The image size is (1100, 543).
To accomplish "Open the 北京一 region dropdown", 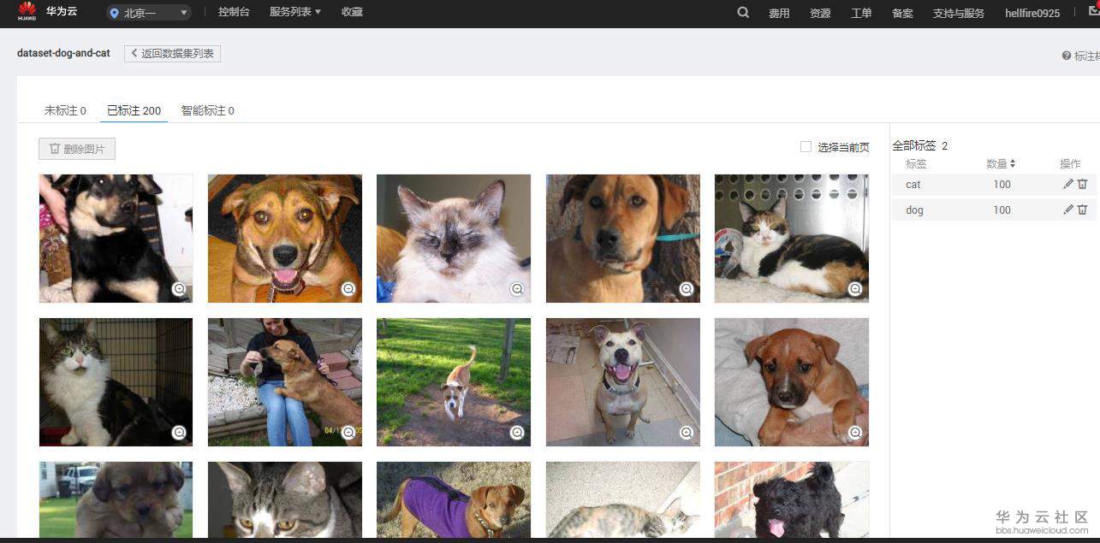I will pyautogui.click(x=150, y=13).
